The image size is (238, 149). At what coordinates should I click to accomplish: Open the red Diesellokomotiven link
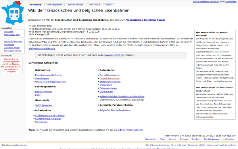[109, 78]
